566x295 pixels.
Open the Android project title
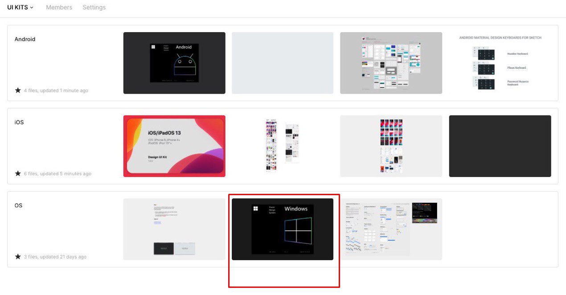tap(25, 39)
